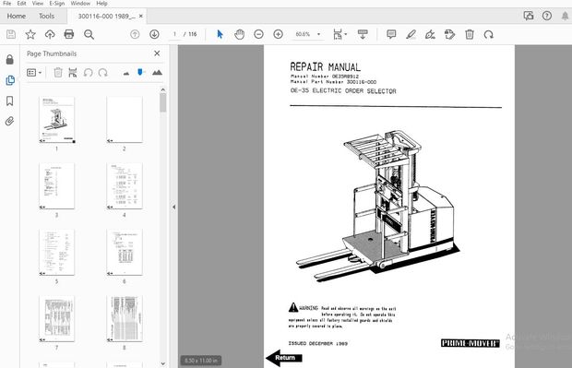Open the Find text magnifier icon
The height and width of the screenshot is (368, 572).
(x=89, y=34)
